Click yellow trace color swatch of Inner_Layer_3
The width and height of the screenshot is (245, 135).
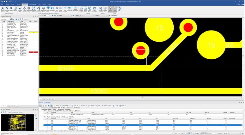[31, 32]
